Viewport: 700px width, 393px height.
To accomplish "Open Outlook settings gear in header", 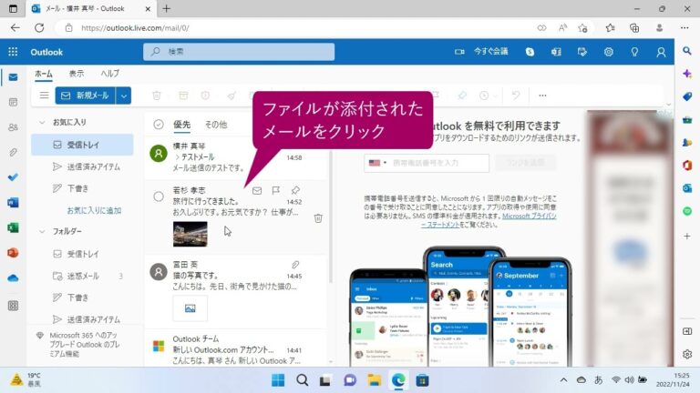I will pos(609,52).
